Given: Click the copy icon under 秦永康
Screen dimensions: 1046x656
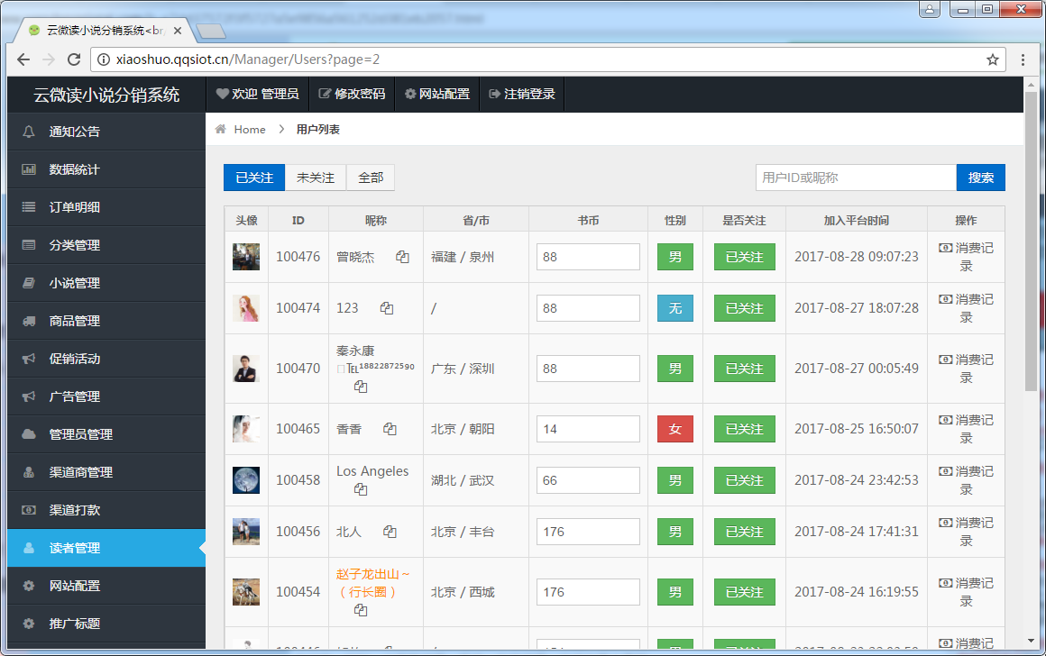Looking at the screenshot, I should tap(361, 387).
